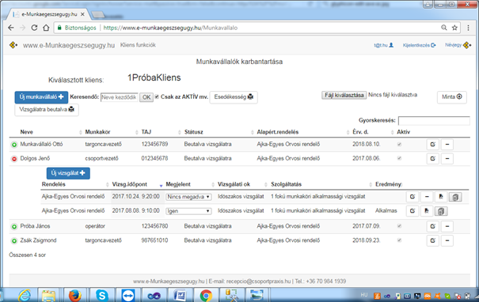
Task: Click the zoom magnifier icon in the address bar
Action: (x=444, y=28)
